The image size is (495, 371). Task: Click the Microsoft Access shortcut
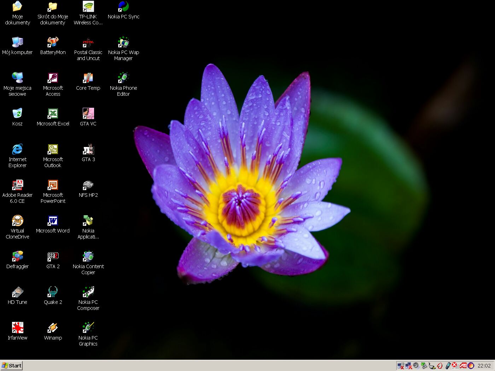pos(53,78)
